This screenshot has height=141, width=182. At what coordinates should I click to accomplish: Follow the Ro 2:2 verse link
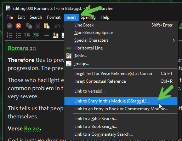(x=32, y=129)
